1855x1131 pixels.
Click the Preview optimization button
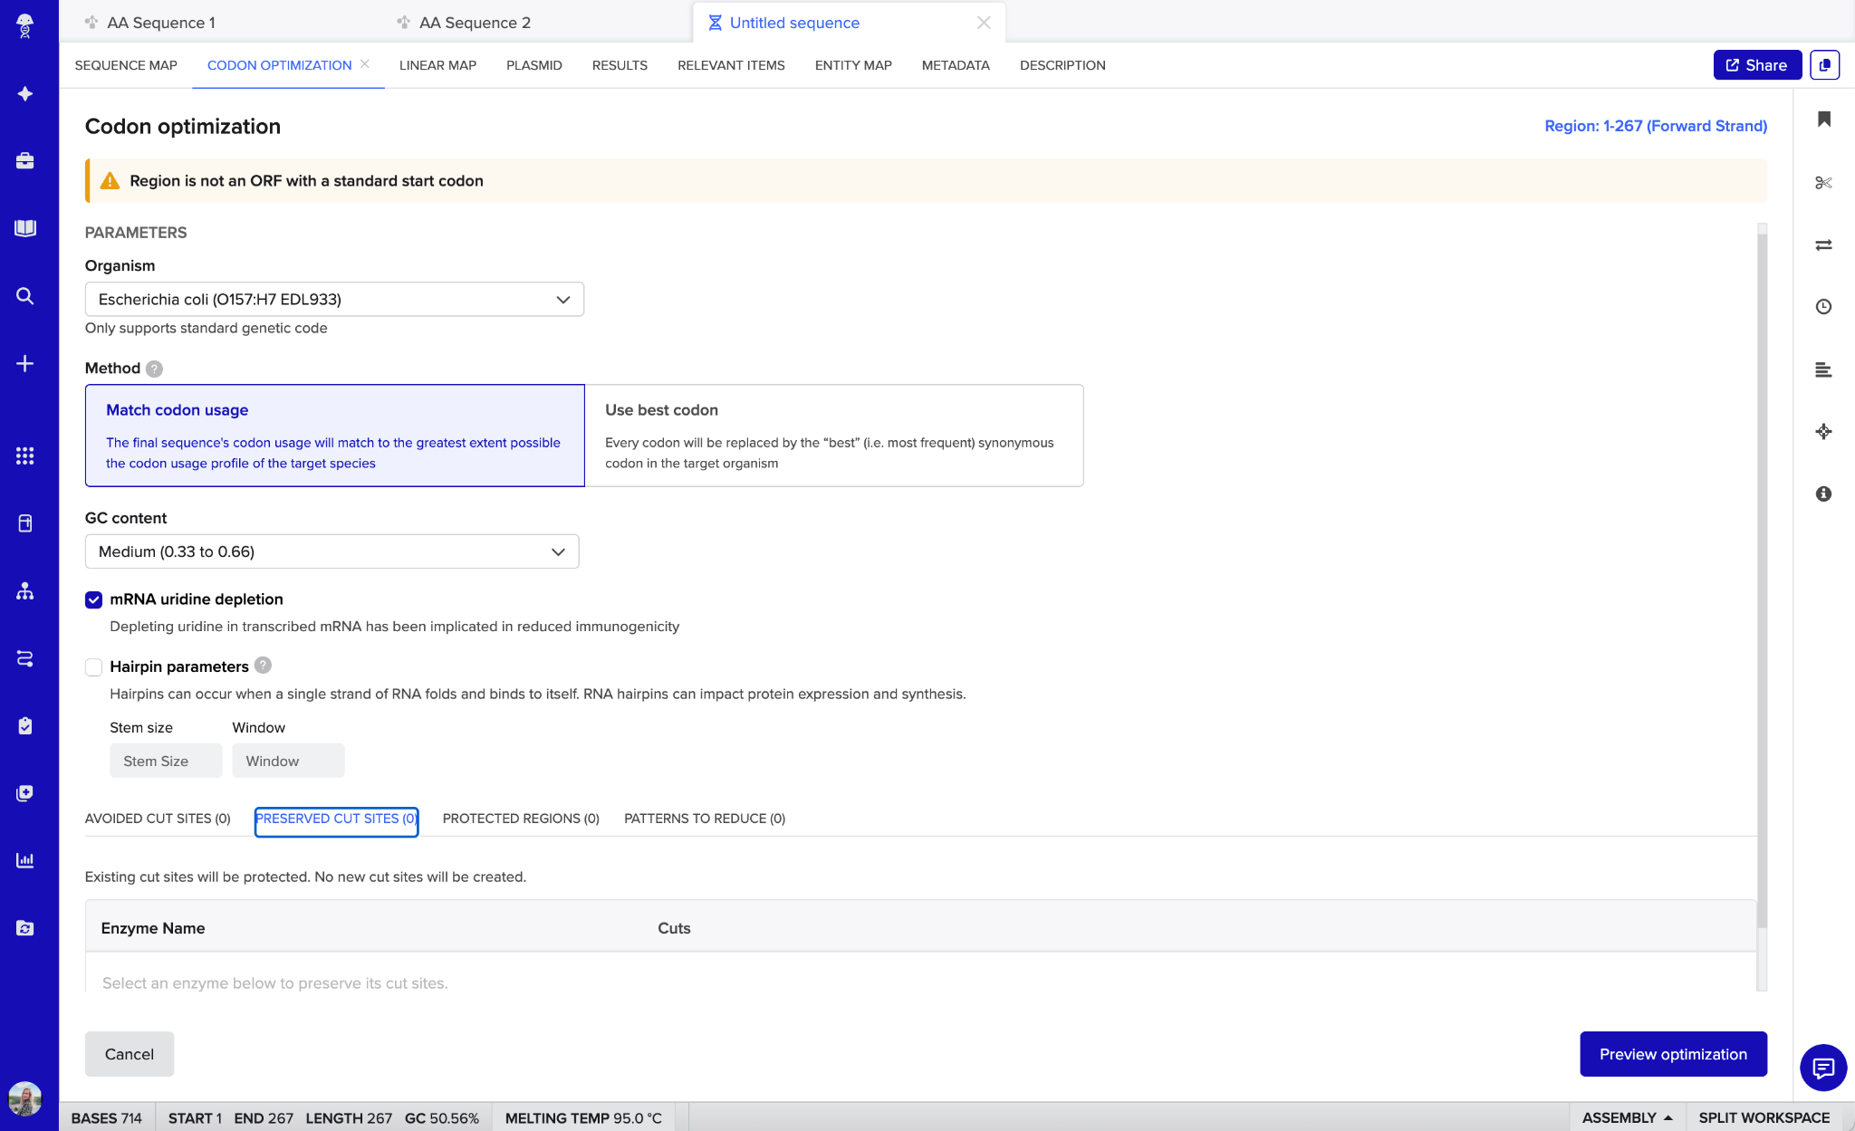tap(1672, 1054)
